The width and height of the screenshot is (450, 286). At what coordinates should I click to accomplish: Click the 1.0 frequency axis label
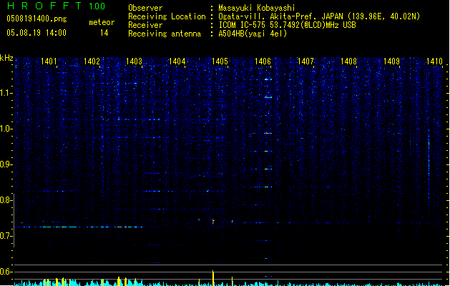point(6,129)
